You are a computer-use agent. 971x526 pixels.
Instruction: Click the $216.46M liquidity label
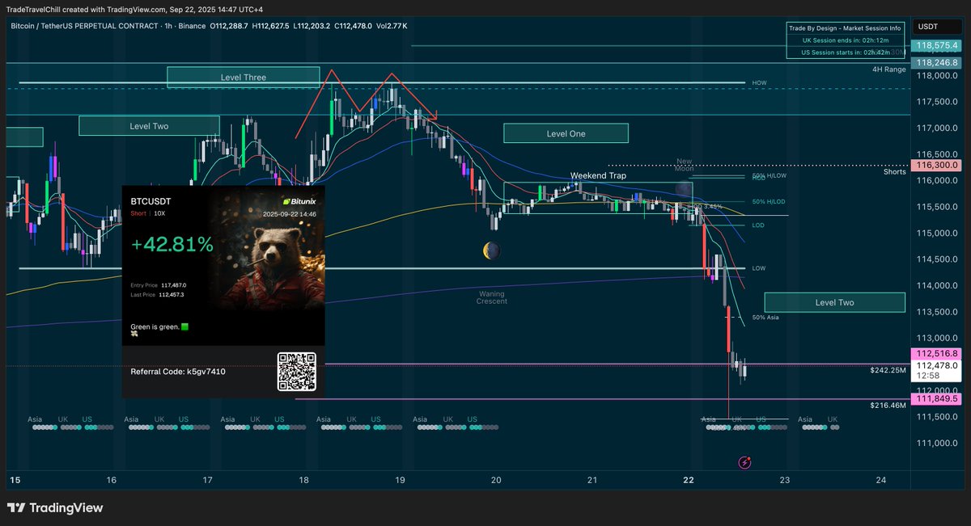click(888, 406)
